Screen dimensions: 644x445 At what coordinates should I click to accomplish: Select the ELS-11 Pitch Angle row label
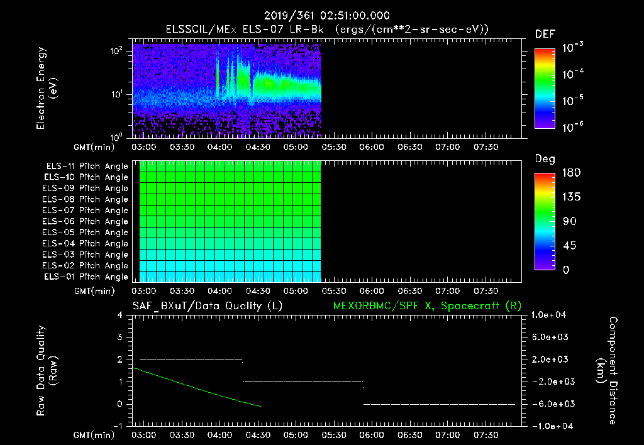pyautogui.click(x=87, y=167)
